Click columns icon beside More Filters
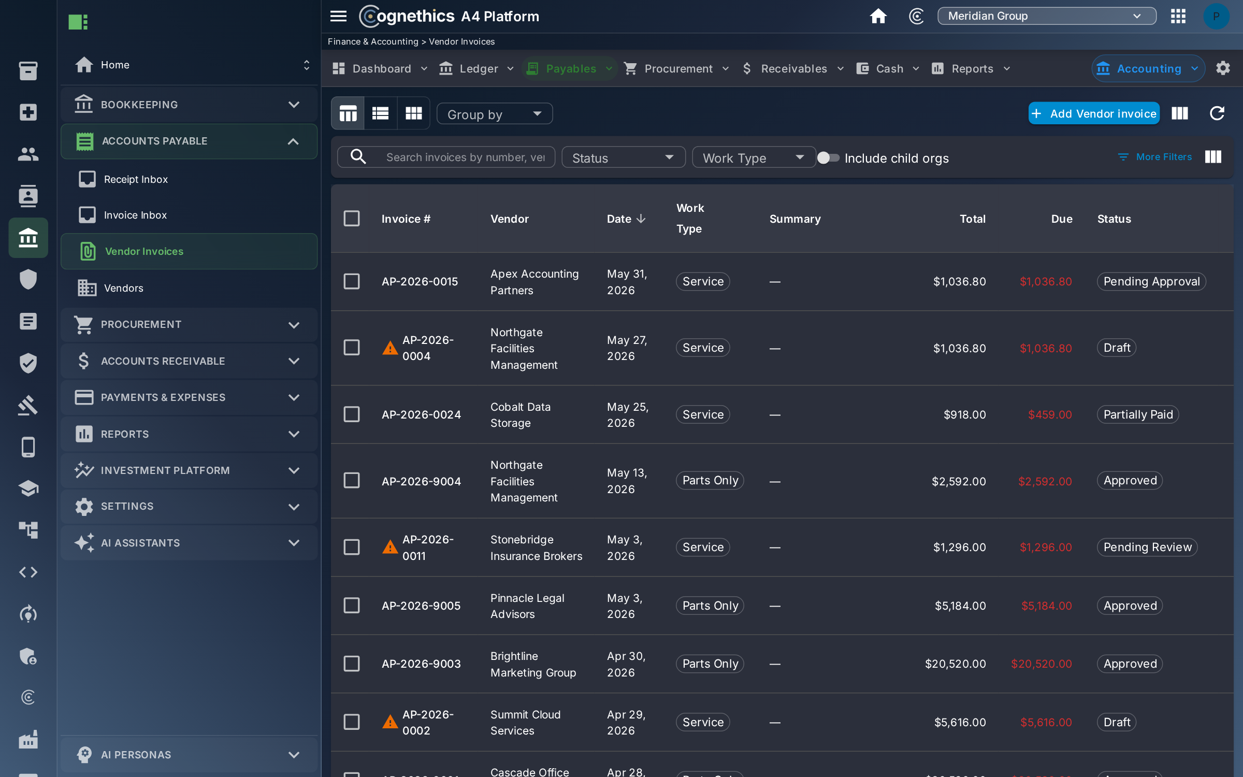This screenshot has height=777, width=1243. coord(1213,156)
